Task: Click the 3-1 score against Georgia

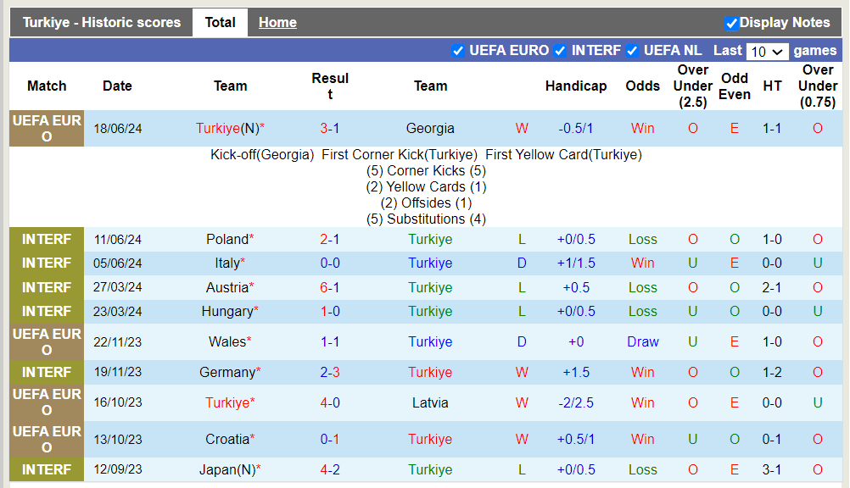Action: click(x=330, y=129)
